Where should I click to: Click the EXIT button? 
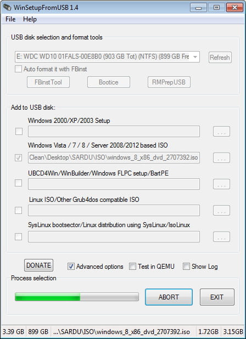(217, 297)
